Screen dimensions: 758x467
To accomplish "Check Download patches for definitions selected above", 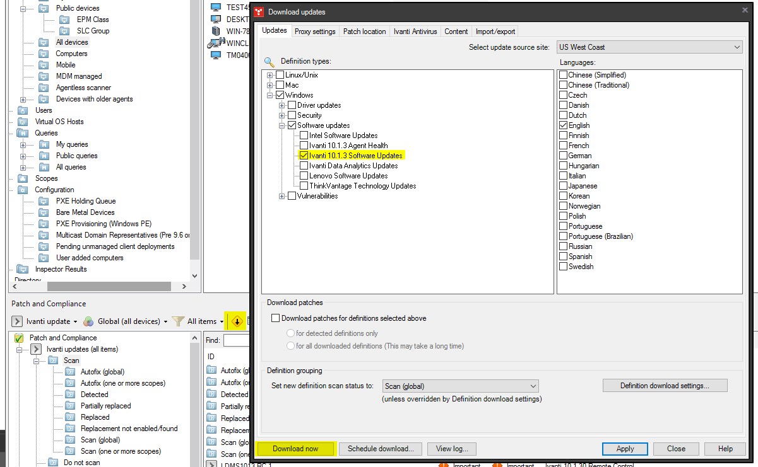I will pos(275,318).
